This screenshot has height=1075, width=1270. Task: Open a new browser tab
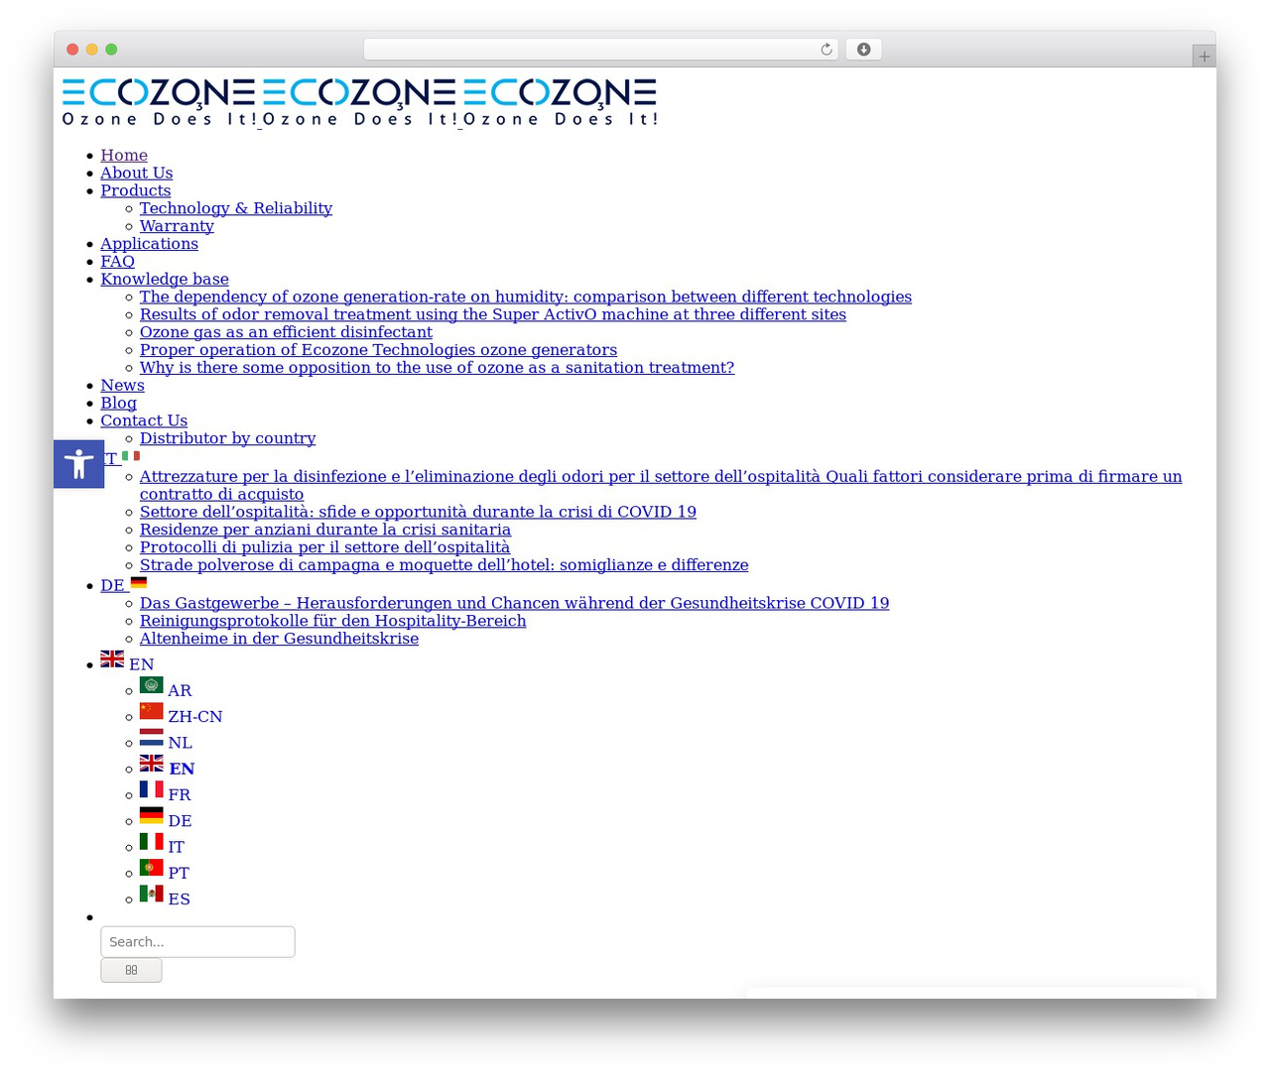(1204, 57)
